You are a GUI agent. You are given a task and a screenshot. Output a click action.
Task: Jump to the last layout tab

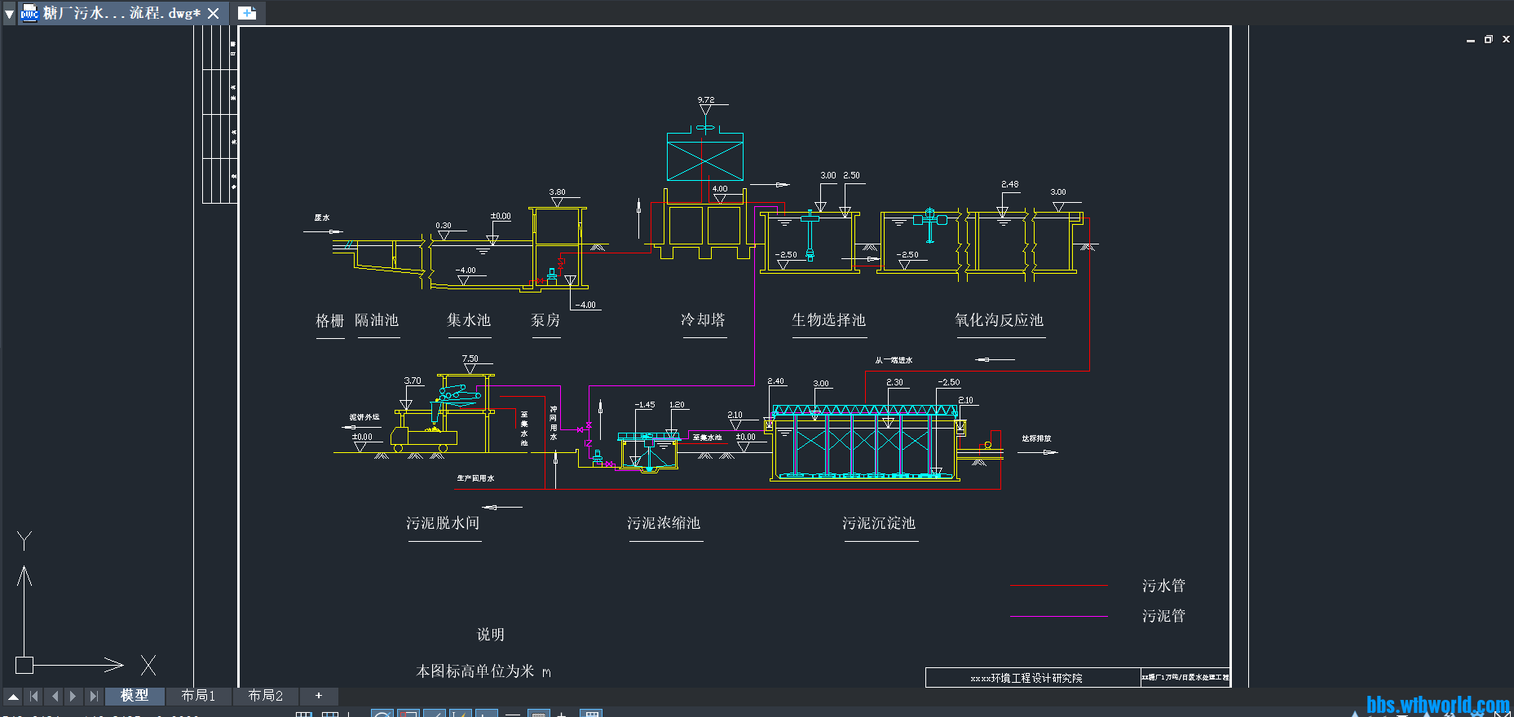click(x=94, y=696)
